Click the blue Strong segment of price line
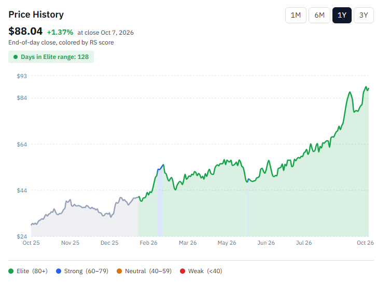This screenshot has width=376, height=283. [160, 168]
